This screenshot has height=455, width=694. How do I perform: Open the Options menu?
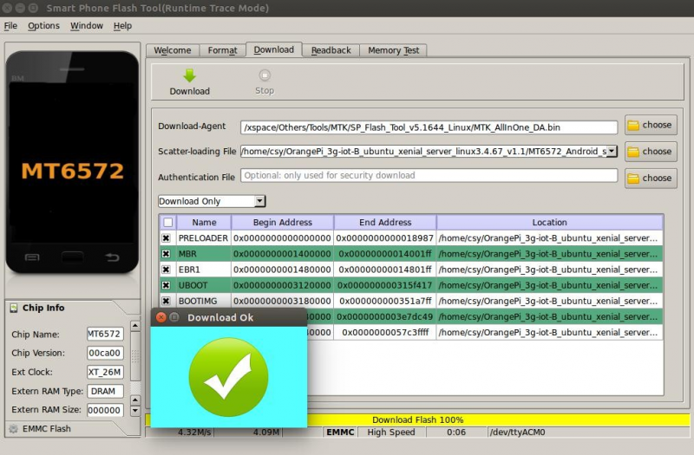coord(43,26)
